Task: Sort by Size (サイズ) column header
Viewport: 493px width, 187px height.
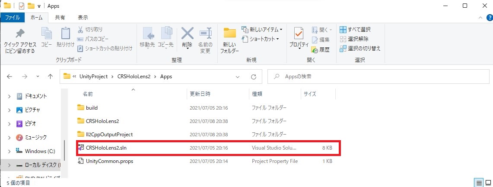Action: tap(310, 94)
